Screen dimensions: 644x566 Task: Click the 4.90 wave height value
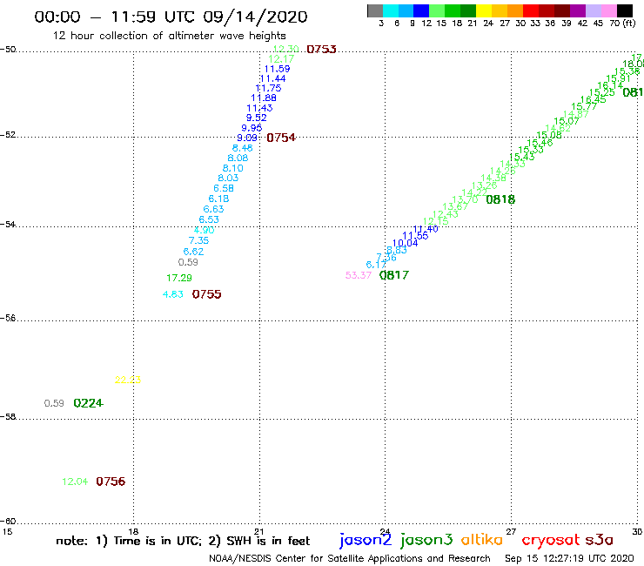(x=205, y=230)
